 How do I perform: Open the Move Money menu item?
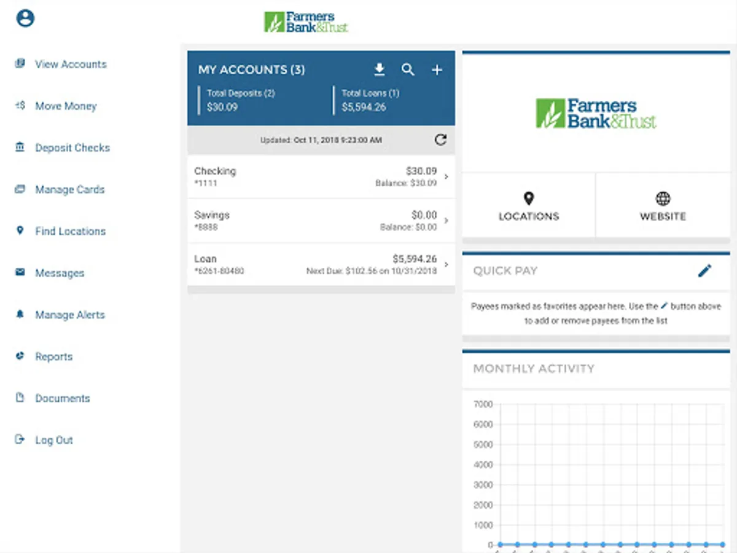click(x=66, y=106)
